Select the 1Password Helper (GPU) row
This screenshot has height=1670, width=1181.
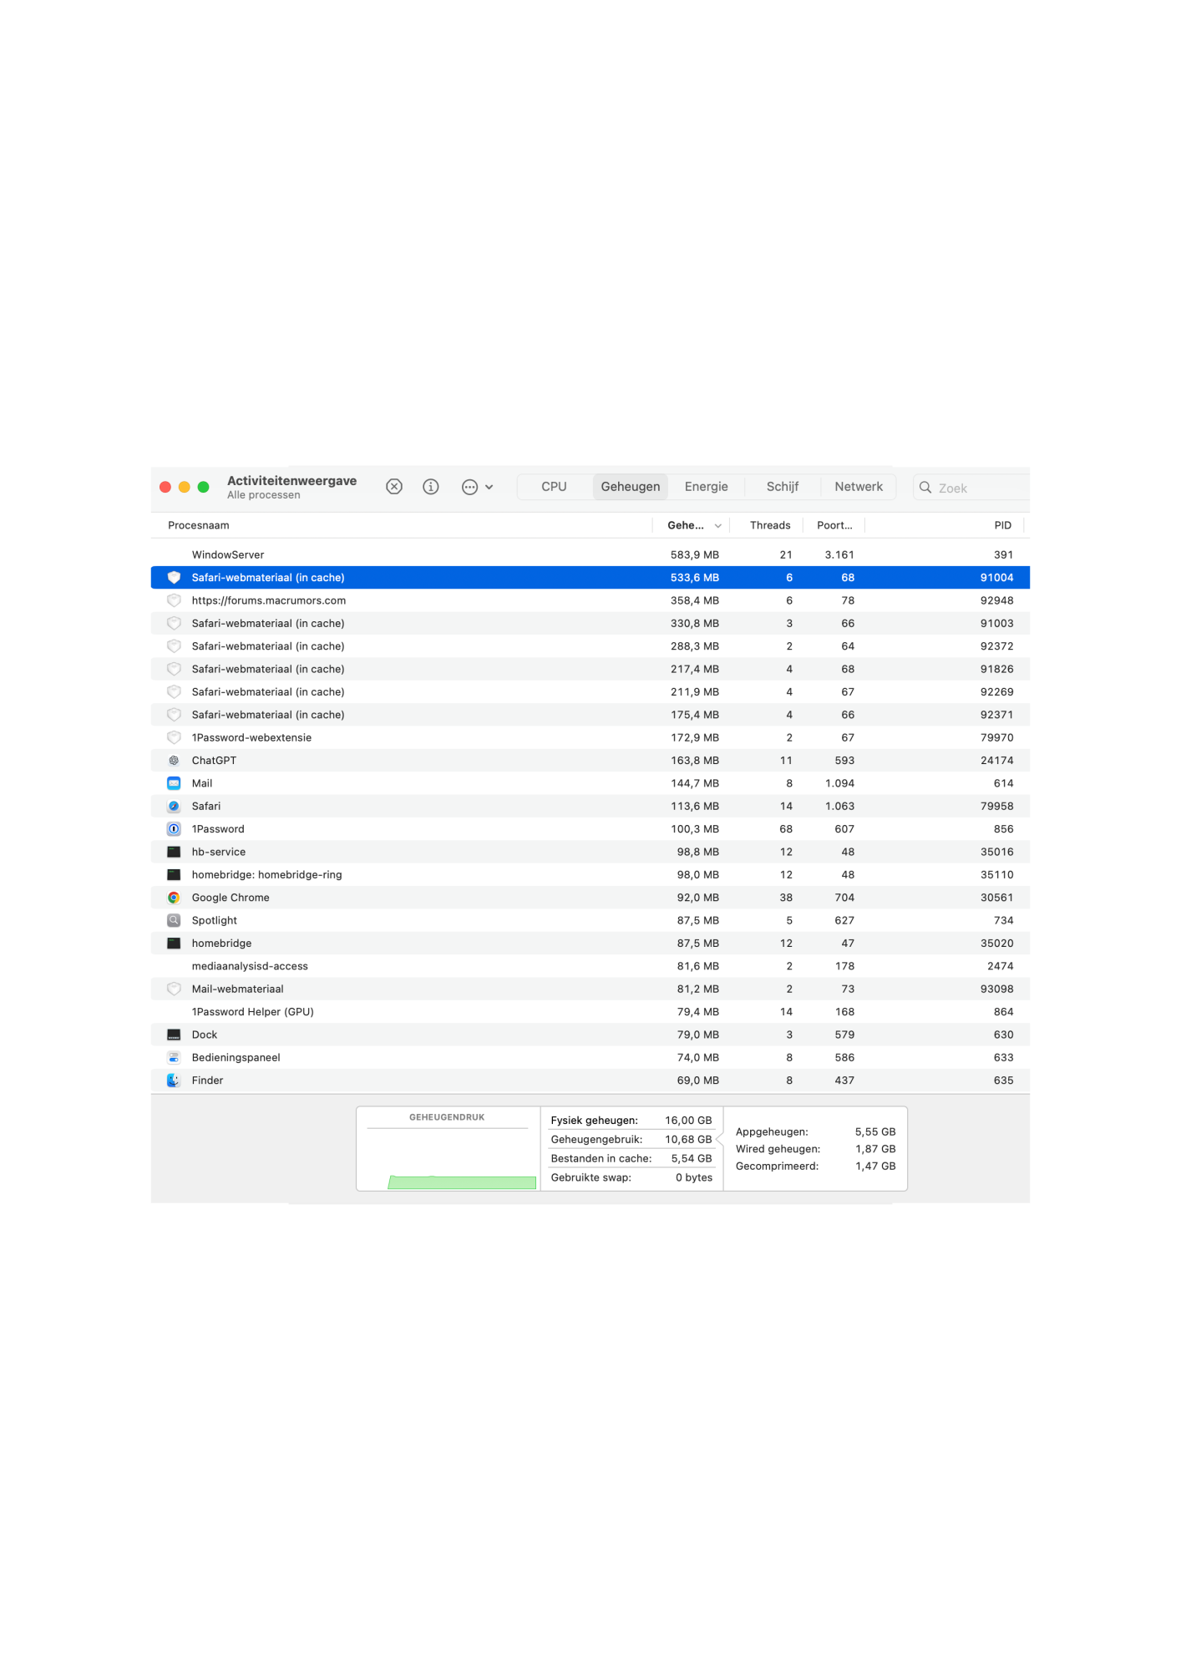[x=590, y=1012]
